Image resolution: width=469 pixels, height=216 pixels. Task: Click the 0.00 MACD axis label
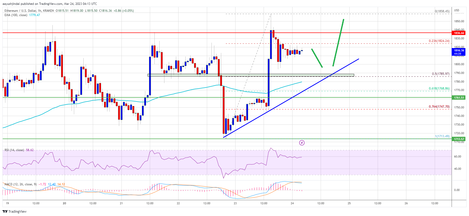click(457, 190)
